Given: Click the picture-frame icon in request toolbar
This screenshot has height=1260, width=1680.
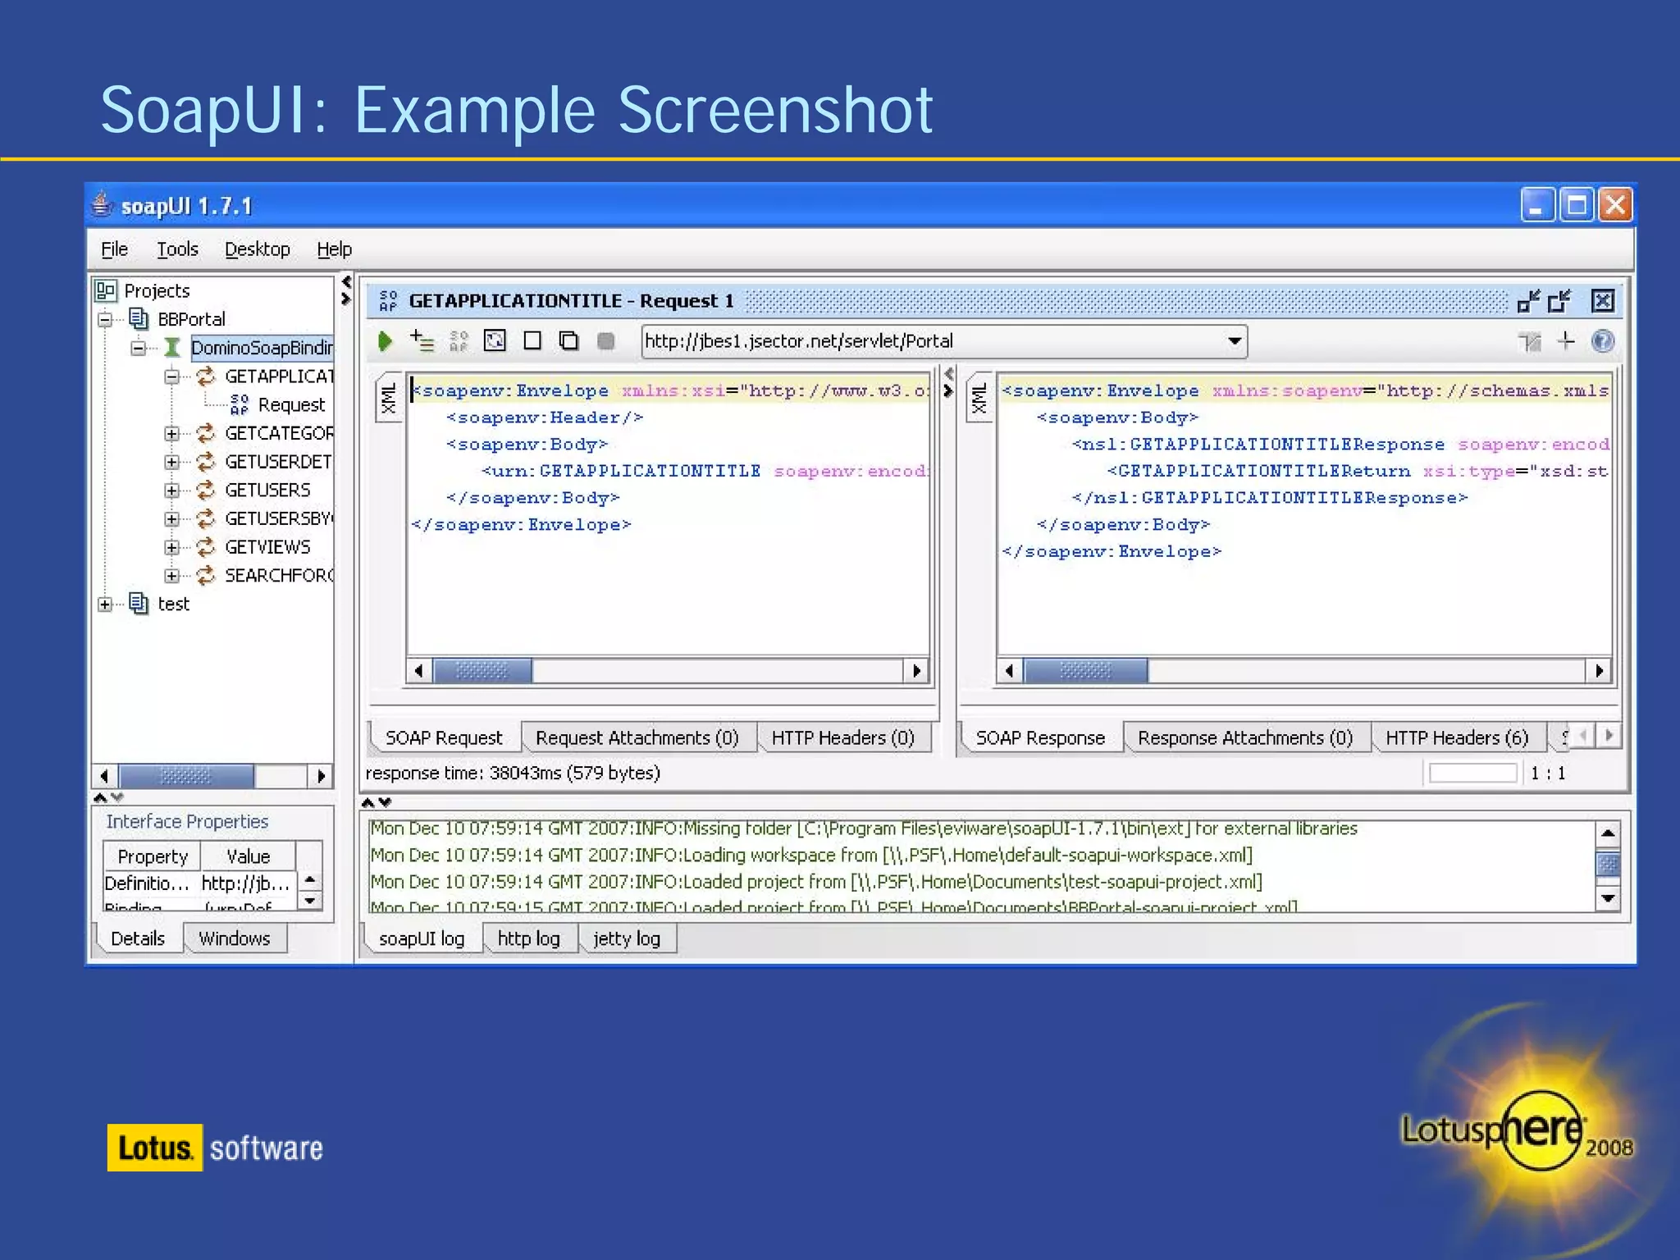Looking at the screenshot, I should pyautogui.click(x=495, y=340).
